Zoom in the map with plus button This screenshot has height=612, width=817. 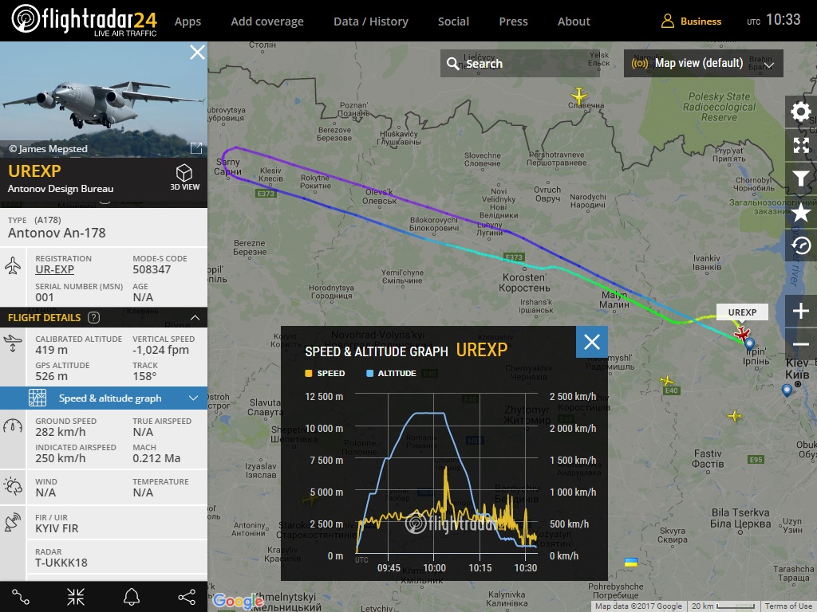801,312
